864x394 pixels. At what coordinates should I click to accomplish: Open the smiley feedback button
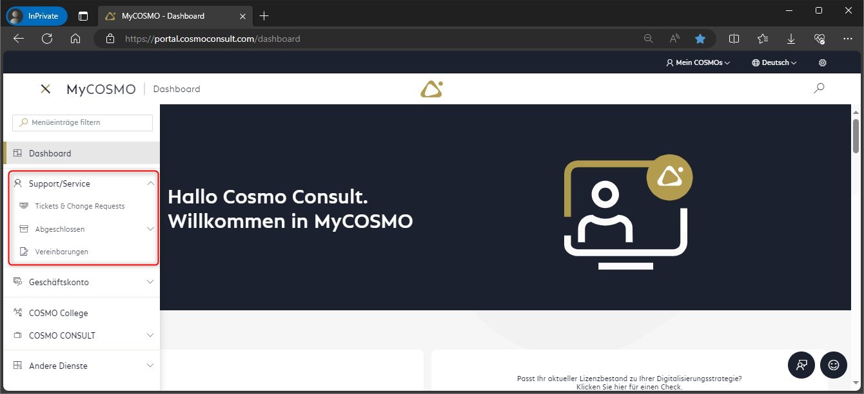pyautogui.click(x=833, y=365)
